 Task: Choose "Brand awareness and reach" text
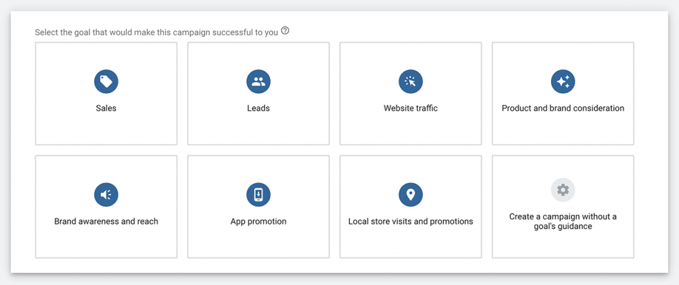coord(106,222)
